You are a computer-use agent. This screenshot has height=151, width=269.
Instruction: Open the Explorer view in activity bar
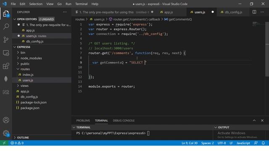6,14
